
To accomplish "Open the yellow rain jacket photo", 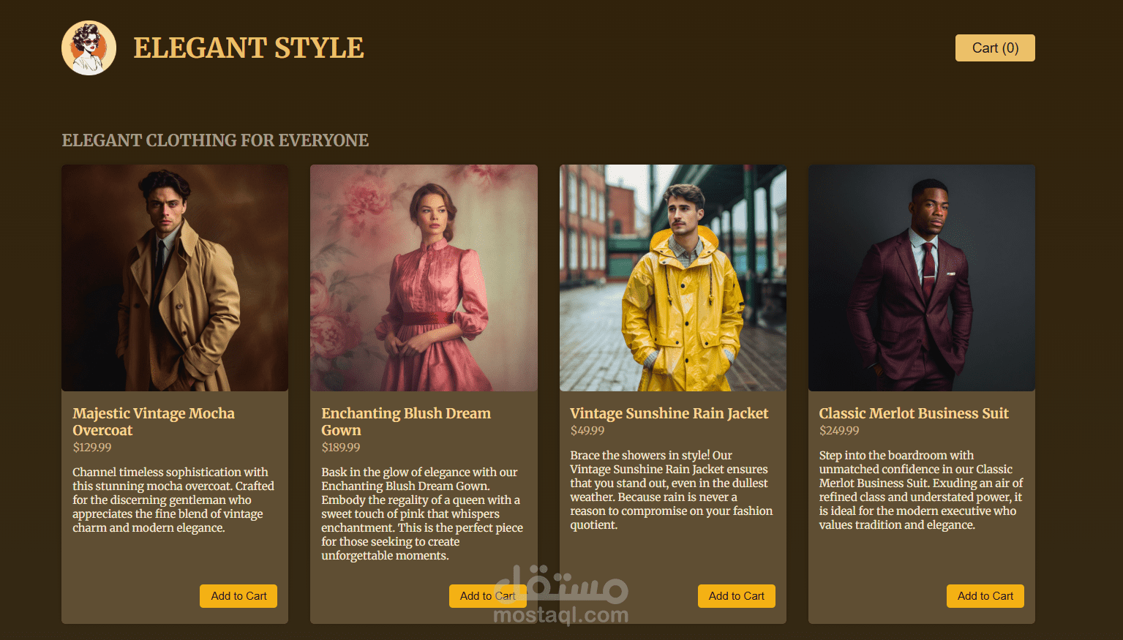I will coord(672,276).
